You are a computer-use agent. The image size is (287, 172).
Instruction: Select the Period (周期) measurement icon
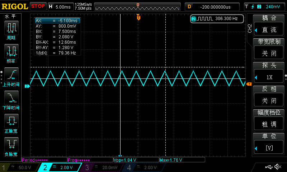11,28
